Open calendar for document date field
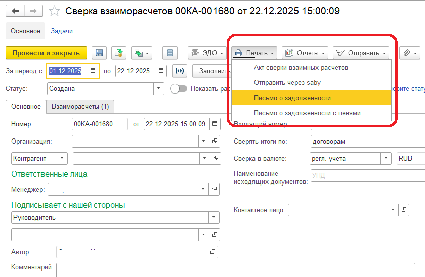This screenshot has width=425, height=277. pyautogui.click(x=215, y=124)
